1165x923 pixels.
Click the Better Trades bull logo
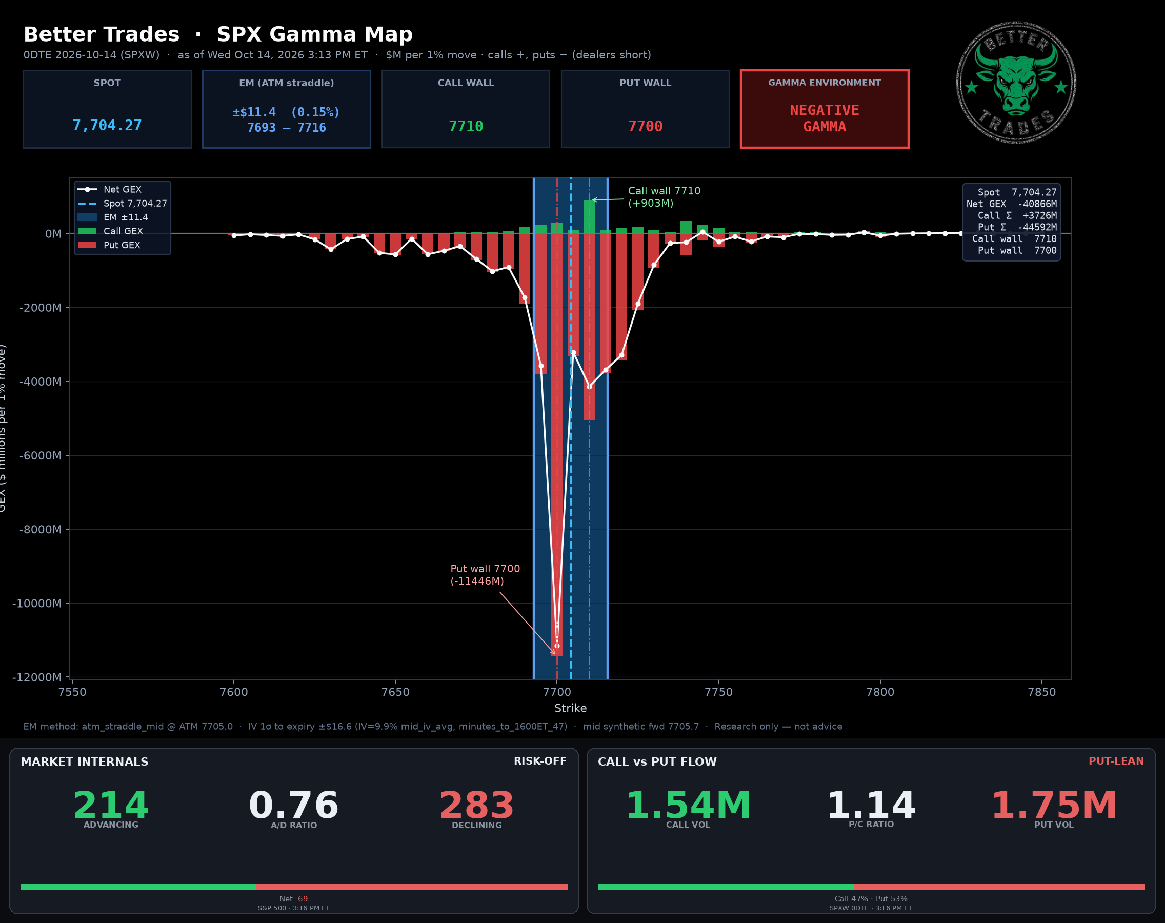tap(1016, 83)
